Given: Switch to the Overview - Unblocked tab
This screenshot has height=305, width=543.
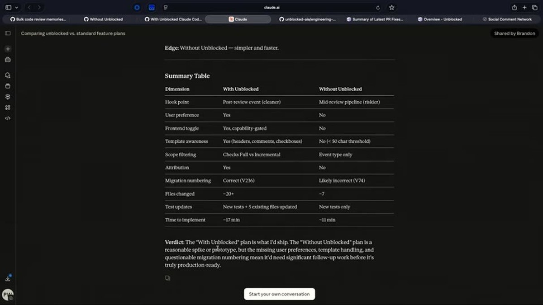Looking at the screenshot, I should point(440,19).
